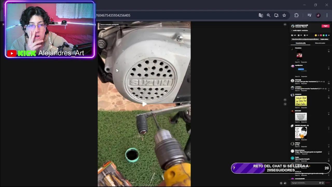Switch to the Videos del creador tab
332x187 pixels.
(320, 43)
